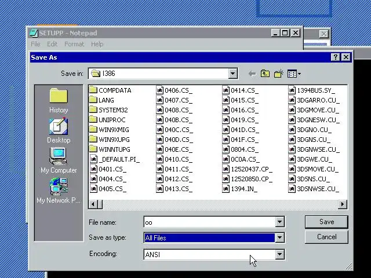Select the SYSTEM32 folder
The width and height of the screenshot is (371, 278).
108,110
